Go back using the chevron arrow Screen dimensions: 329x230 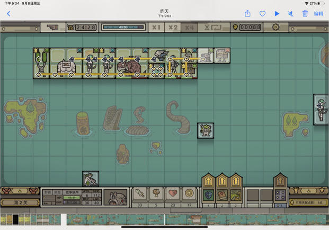click(8, 14)
